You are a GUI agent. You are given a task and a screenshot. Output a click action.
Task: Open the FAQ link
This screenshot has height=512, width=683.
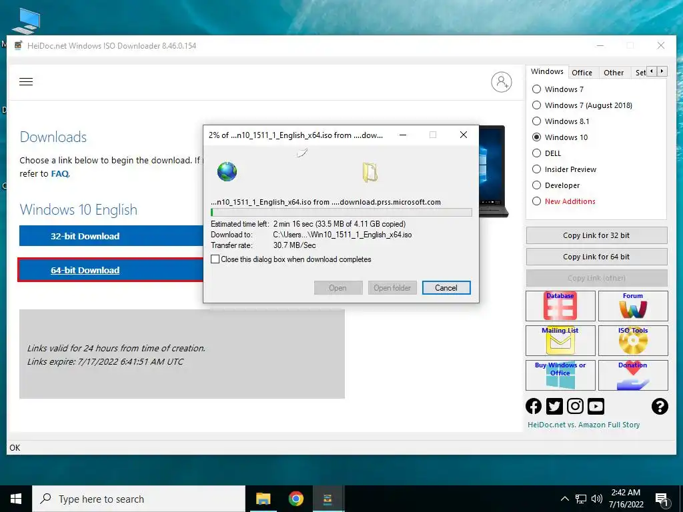(x=60, y=174)
